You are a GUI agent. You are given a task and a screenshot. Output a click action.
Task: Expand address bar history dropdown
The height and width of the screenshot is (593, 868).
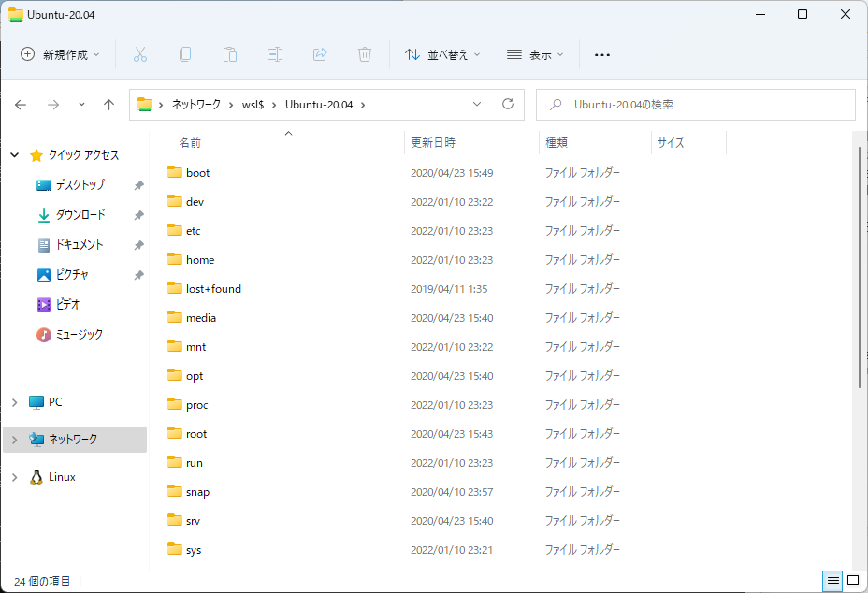[477, 104]
